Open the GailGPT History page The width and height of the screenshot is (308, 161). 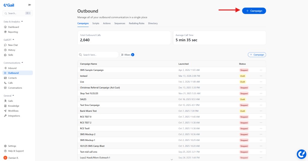pyautogui.click(x=11, y=50)
